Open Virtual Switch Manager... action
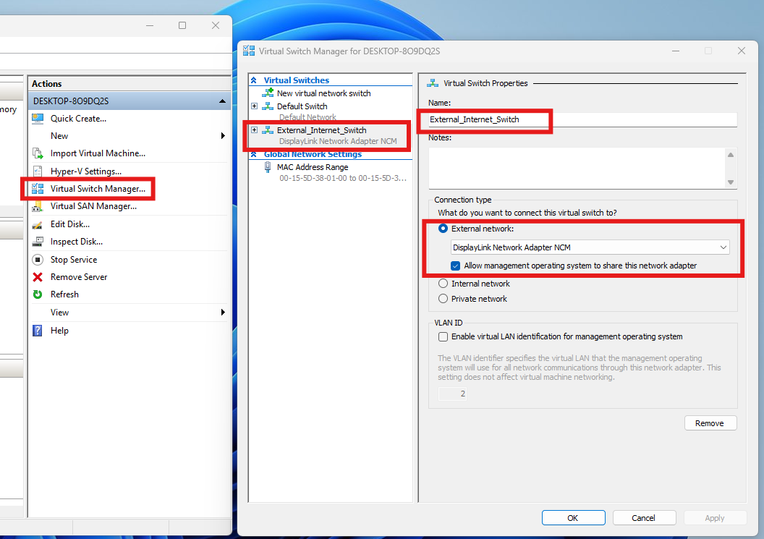The width and height of the screenshot is (764, 539). coord(98,189)
